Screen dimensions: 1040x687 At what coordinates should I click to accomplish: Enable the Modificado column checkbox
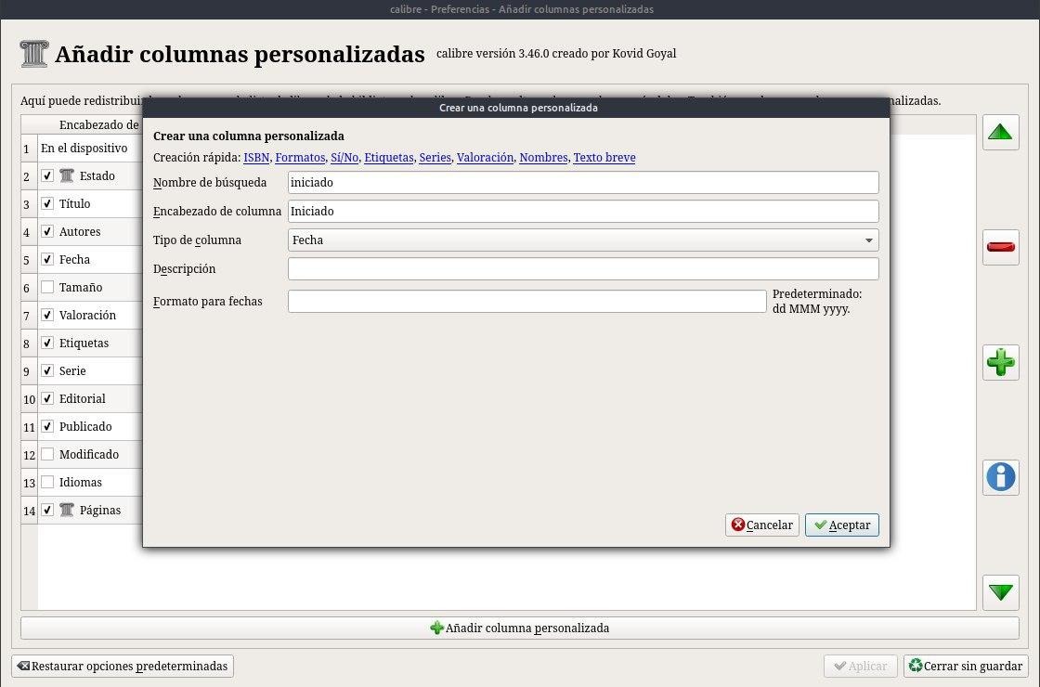click(x=47, y=454)
